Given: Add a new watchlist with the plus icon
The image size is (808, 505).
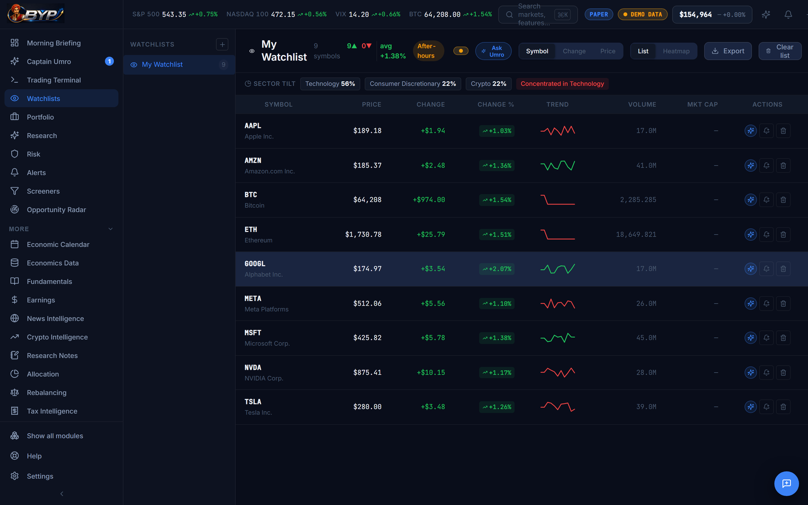Looking at the screenshot, I should point(222,44).
